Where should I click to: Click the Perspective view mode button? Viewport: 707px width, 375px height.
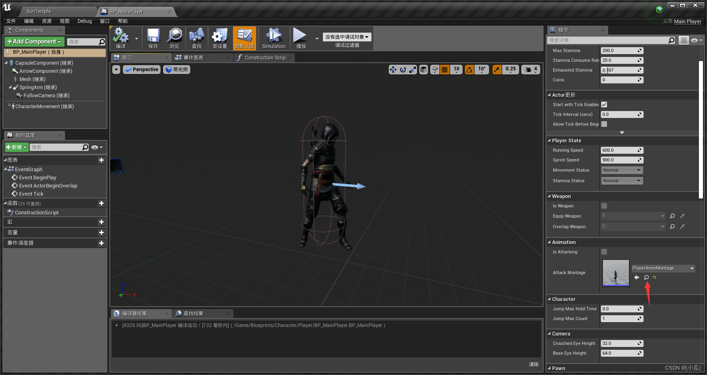[142, 70]
